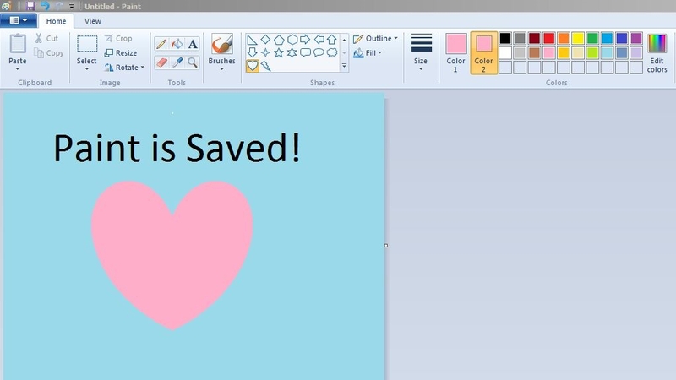Activate the Text tool
Screen dimensions: 676x380
point(193,44)
